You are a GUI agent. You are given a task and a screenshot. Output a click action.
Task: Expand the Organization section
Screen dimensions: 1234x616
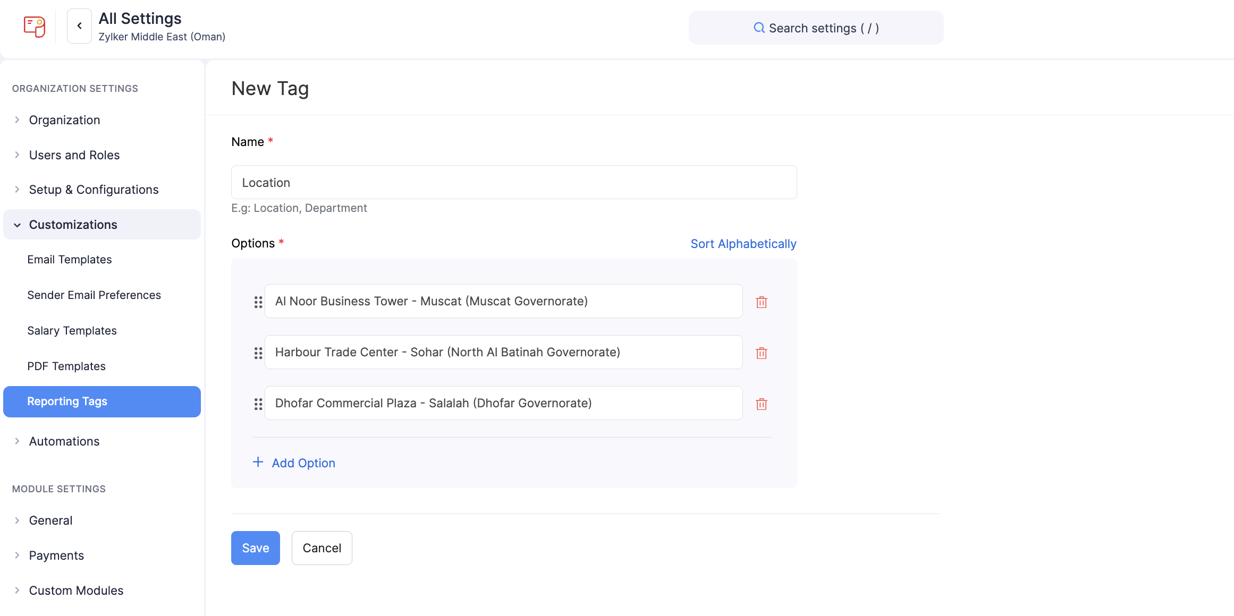coord(64,120)
